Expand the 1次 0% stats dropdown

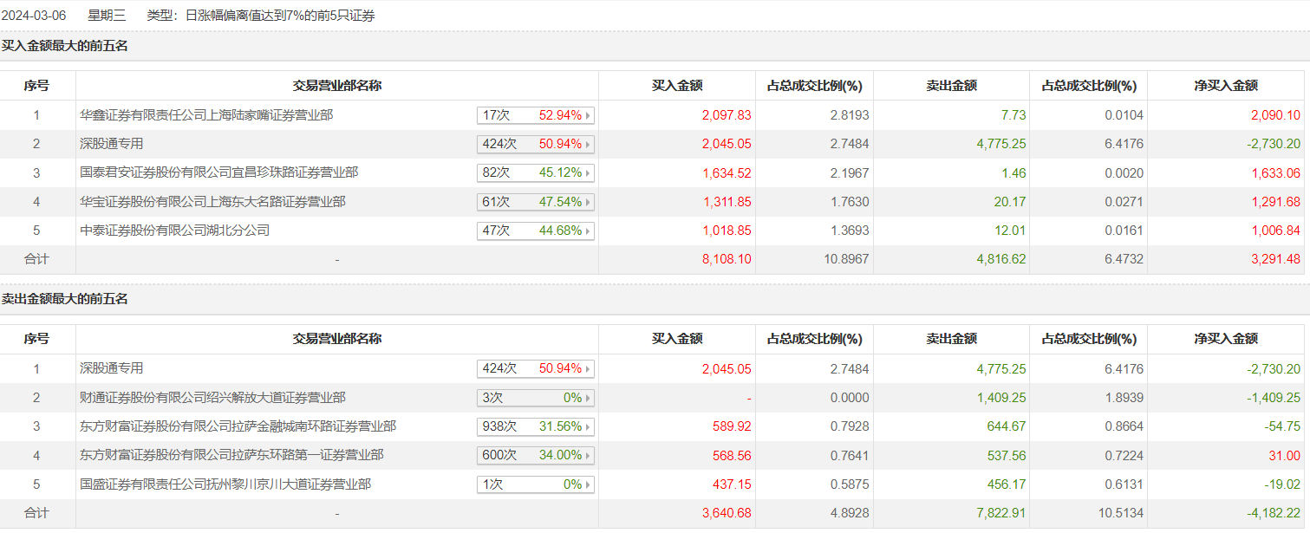click(535, 484)
